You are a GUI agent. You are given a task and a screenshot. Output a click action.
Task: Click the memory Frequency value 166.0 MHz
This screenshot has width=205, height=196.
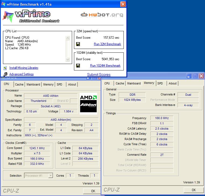pos(162,118)
